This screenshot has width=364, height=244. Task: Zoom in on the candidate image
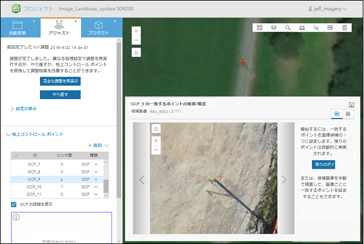(x=156, y=141)
